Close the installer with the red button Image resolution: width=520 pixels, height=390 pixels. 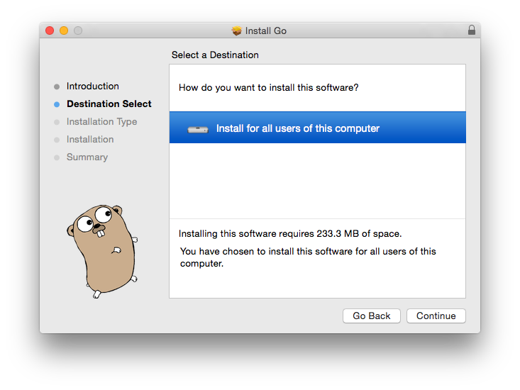click(50, 30)
